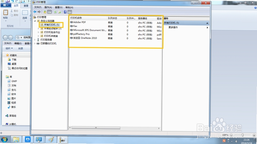Open 最近访问的位置 in Explorer sidebar
257x144 pixels.
[x=18, y=68]
